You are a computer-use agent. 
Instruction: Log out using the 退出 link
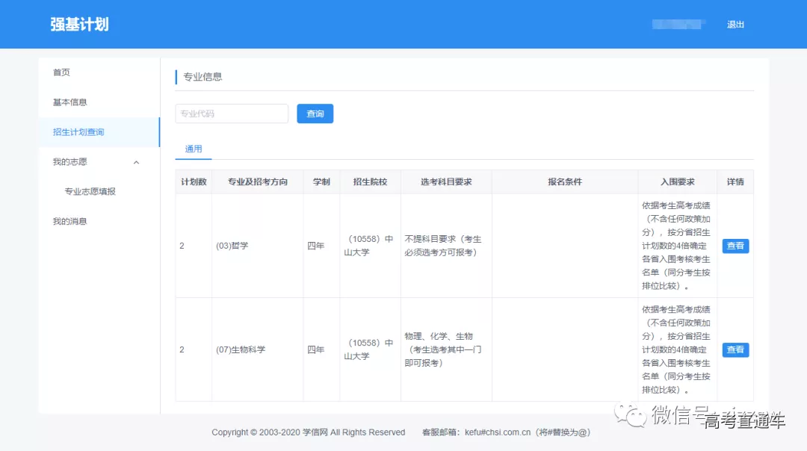click(x=735, y=25)
